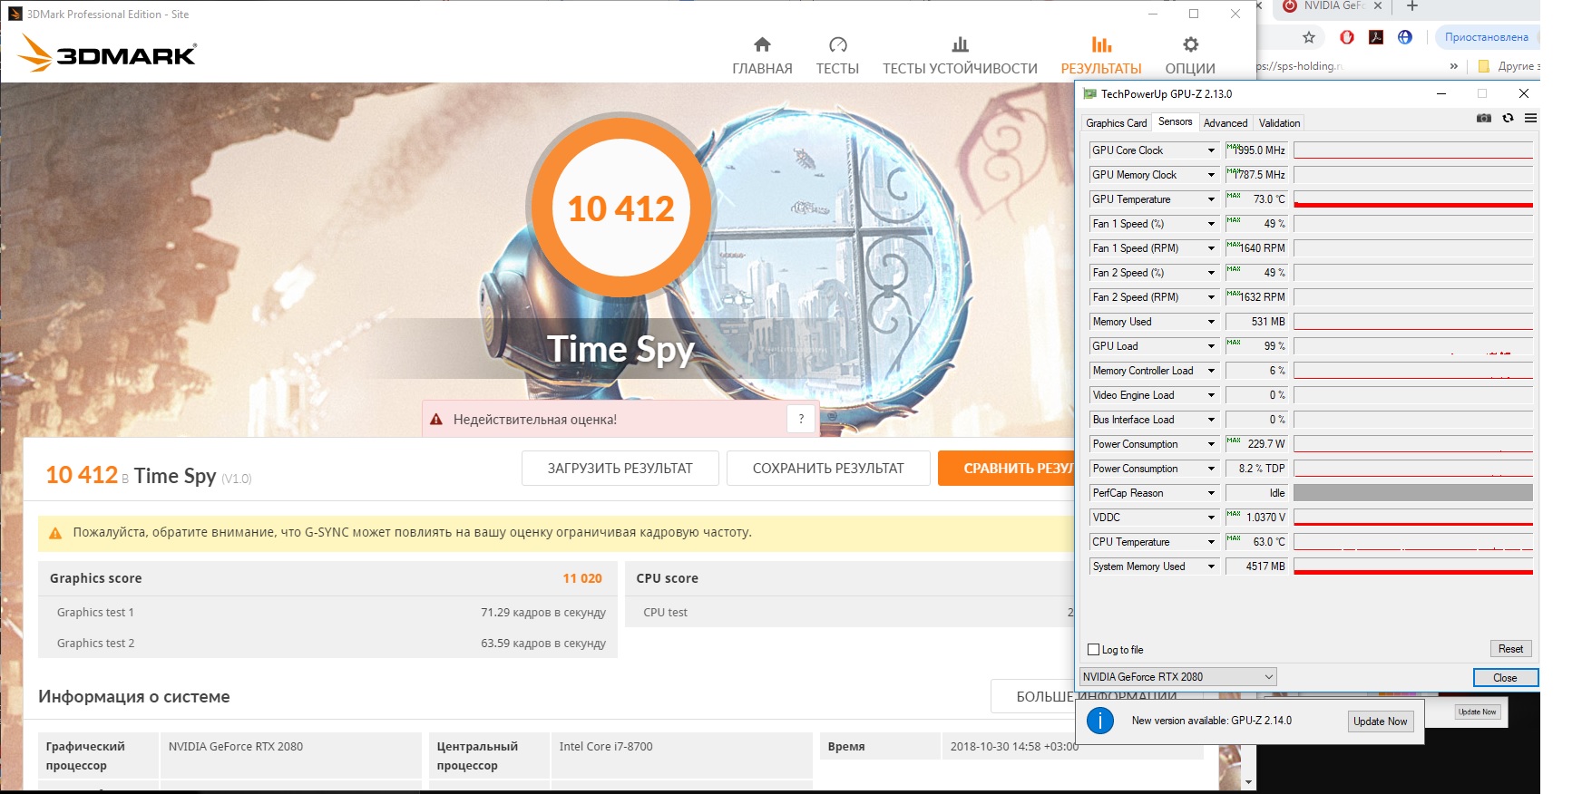Select the РЕЗУЛЬТАТЫ navigation tab
This screenshot has height=794, width=1582.
(x=1101, y=55)
